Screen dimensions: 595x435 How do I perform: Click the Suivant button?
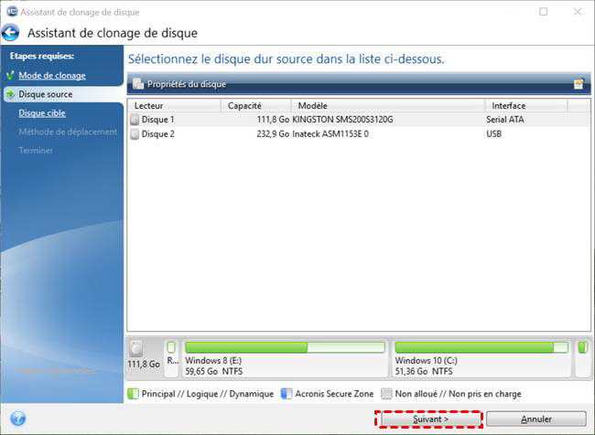pyautogui.click(x=431, y=419)
